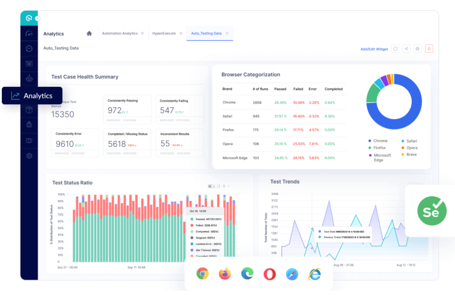Click Opera's 25.93% failed value
This screenshot has width=455, height=295.
[299, 144]
